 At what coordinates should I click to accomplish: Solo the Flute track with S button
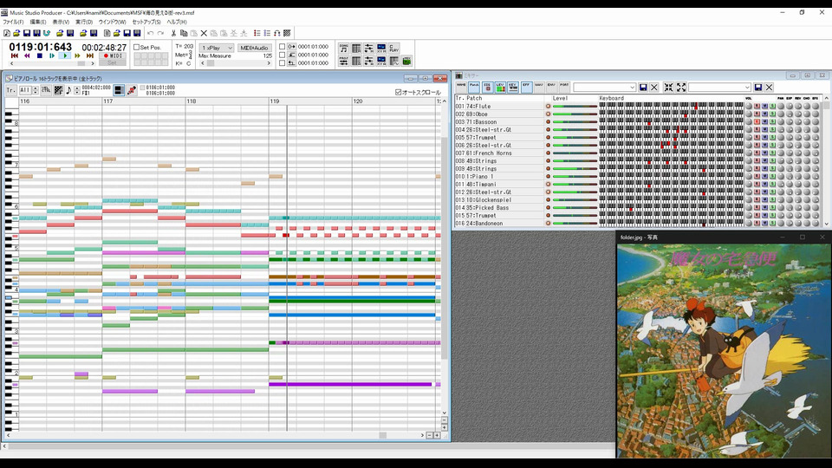point(772,106)
